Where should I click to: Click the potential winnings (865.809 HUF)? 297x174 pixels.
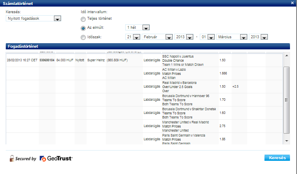117,60
